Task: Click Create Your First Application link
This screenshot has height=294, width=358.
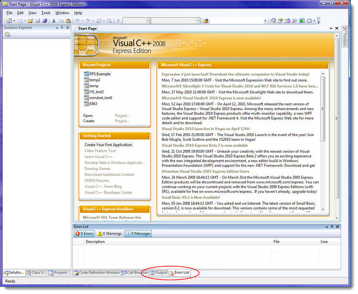Action: [x=108, y=145]
